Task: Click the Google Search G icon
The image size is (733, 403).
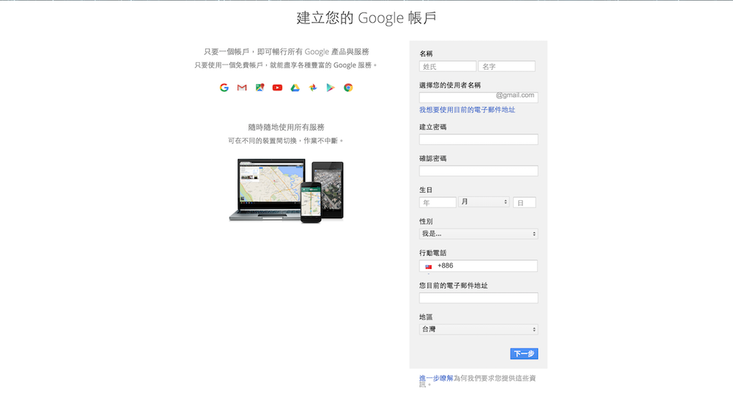Action: click(x=224, y=87)
